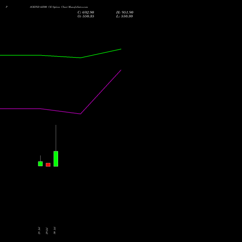The image size is (242, 242).
Task: Select the red candlestick
Action: coord(48,165)
